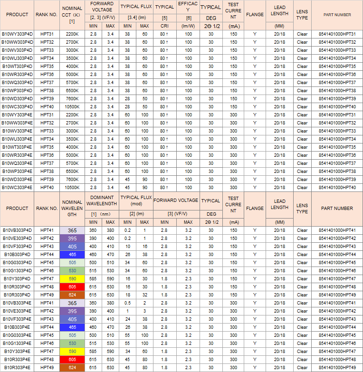Select the 505 swatch in B10G0303P4D row
Viewport: 363px width, 372px height.
(x=72, y=263)
